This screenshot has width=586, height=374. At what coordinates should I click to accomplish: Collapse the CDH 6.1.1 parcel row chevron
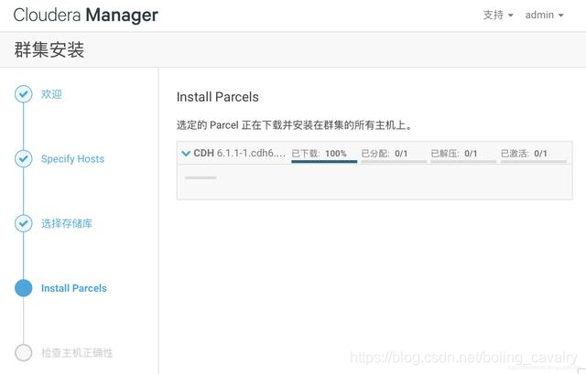[186, 154]
